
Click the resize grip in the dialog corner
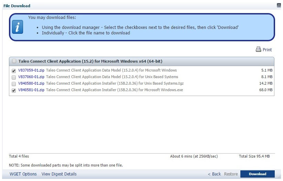click(280, 177)
